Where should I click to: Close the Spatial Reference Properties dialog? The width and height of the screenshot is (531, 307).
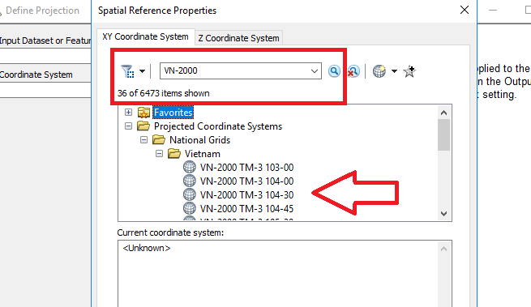coord(465,10)
